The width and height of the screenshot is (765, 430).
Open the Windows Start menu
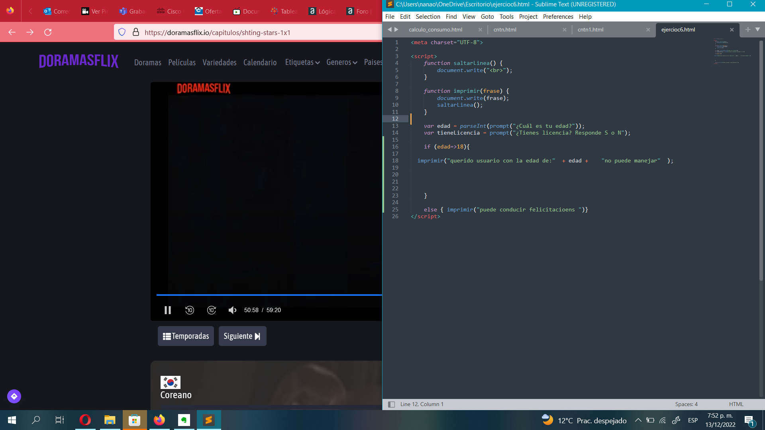click(12, 420)
